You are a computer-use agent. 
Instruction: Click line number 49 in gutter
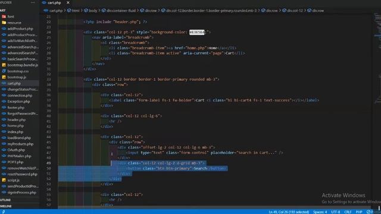[49, 163]
